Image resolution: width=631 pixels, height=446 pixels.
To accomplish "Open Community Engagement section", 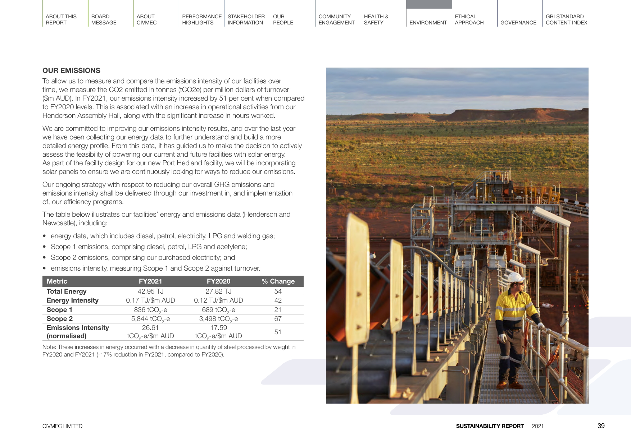I will click(337, 19).
